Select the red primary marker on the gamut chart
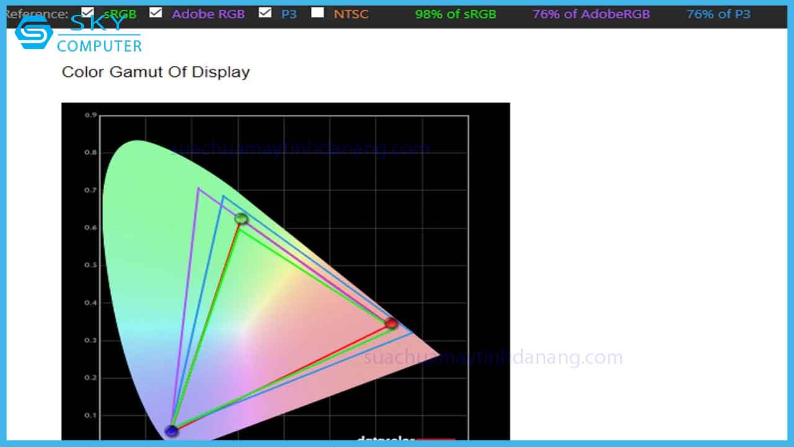 (392, 323)
